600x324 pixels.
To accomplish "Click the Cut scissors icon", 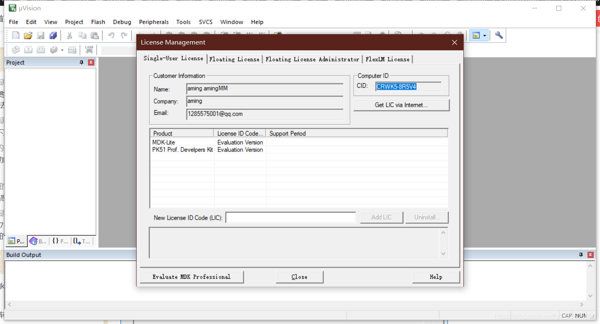I will pos(70,36).
